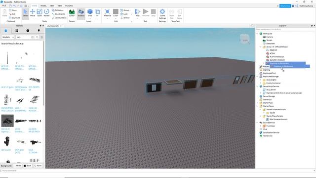Switch to the MODEL ribbon tab
This screenshot has height=178, width=316.
[43, 6]
